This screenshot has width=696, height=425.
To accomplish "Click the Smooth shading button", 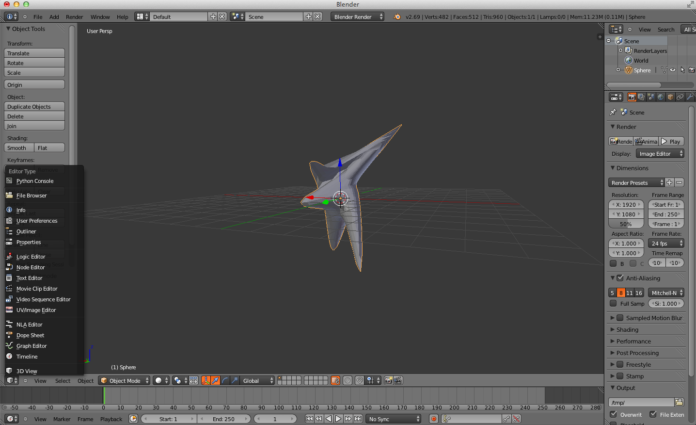I will [19, 148].
